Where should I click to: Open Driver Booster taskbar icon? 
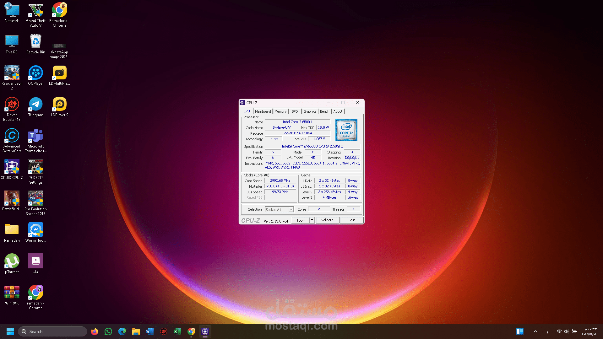pyautogui.click(x=164, y=331)
